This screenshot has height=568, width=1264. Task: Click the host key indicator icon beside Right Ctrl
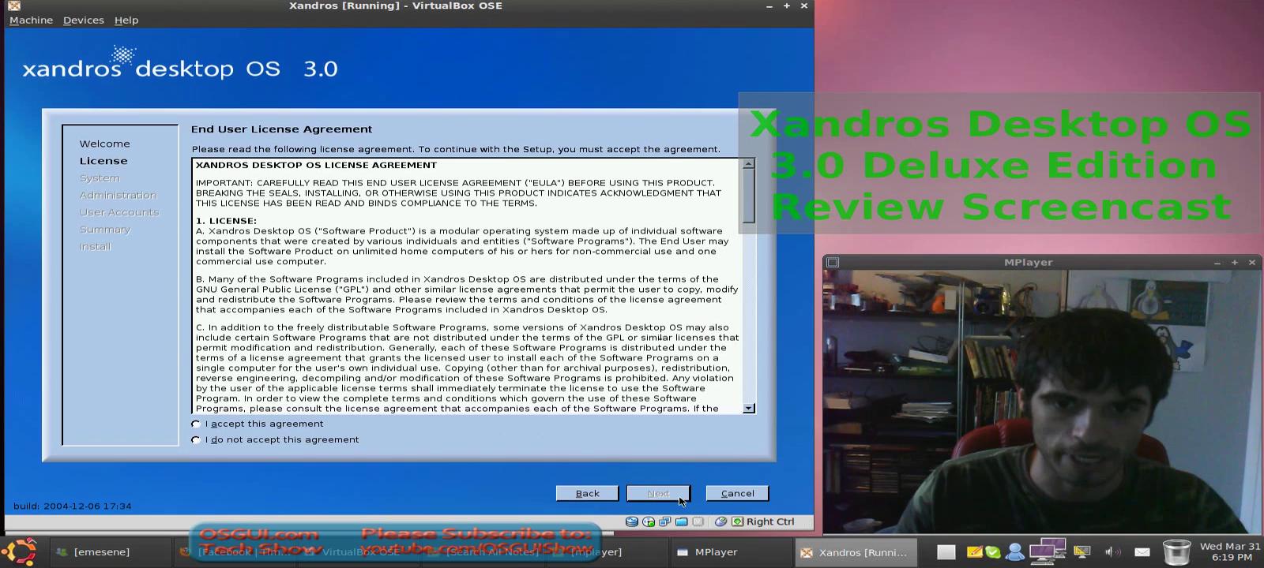coord(737,521)
